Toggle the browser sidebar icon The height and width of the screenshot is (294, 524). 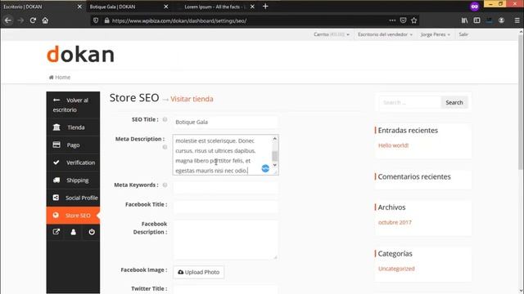click(x=477, y=20)
